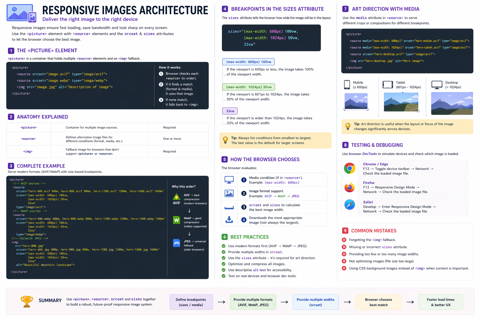Click the THE <PICTURE> ELEMENT section heading
480x320 pixels.
tap(47, 51)
